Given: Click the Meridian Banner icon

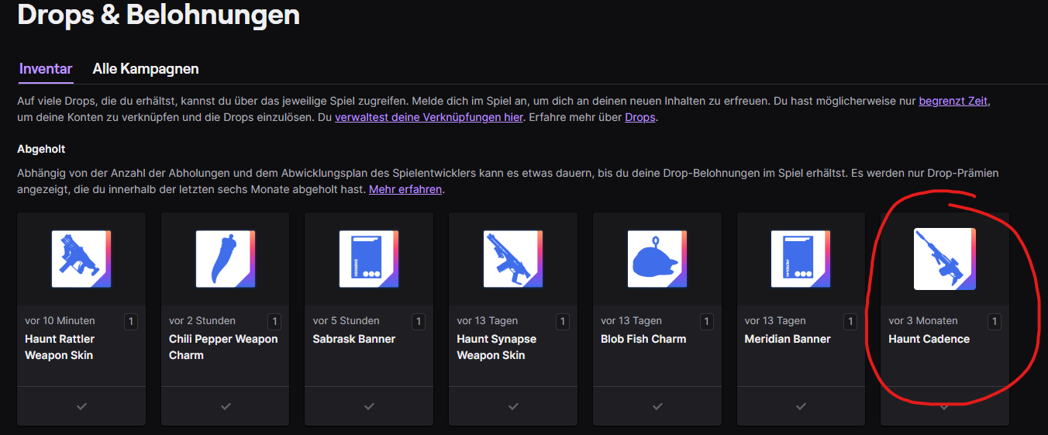Looking at the screenshot, I should click(801, 259).
